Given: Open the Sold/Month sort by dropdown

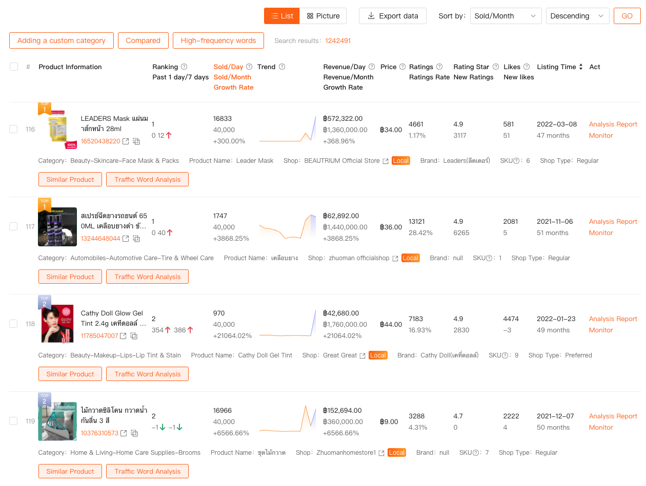Looking at the screenshot, I should click(506, 16).
